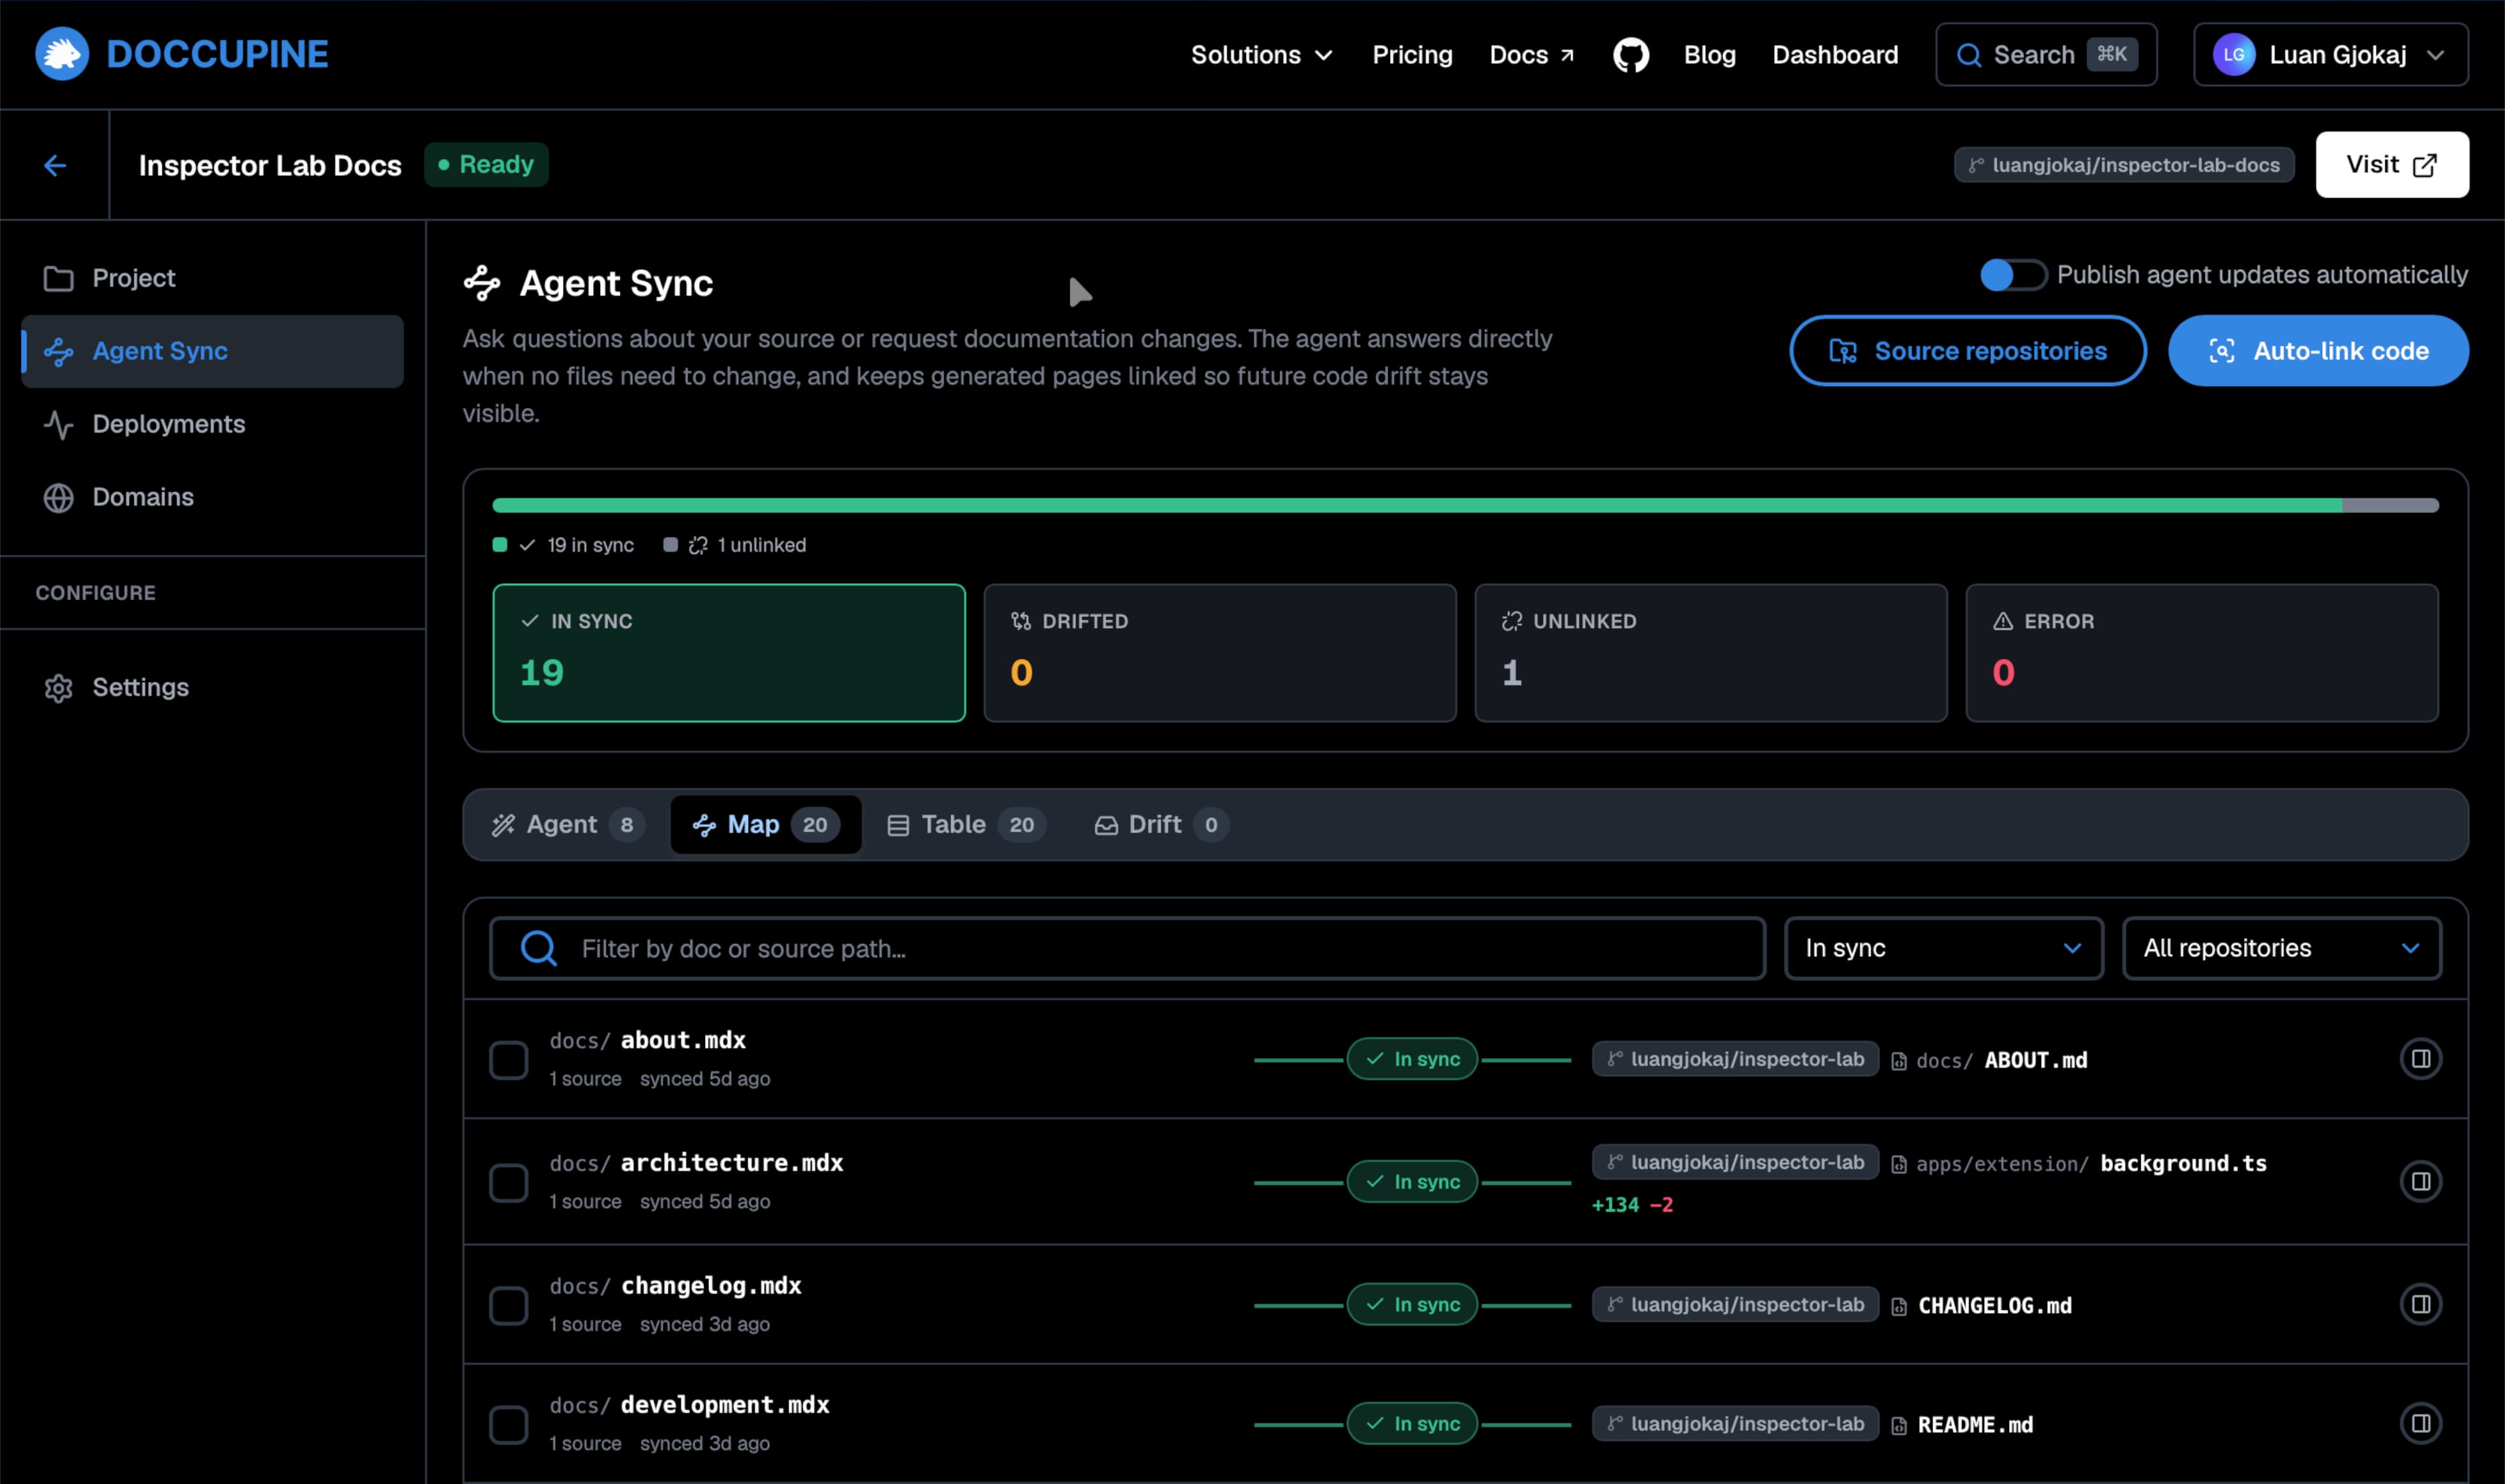Open the Blog link

[x=1709, y=55]
